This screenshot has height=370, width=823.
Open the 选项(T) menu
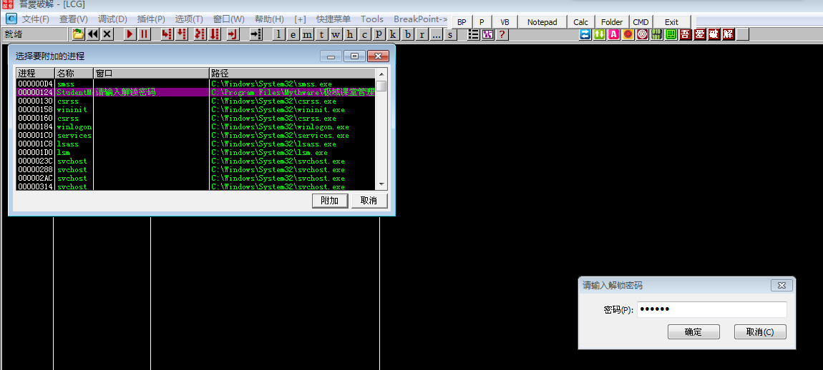[x=189, y=19]
